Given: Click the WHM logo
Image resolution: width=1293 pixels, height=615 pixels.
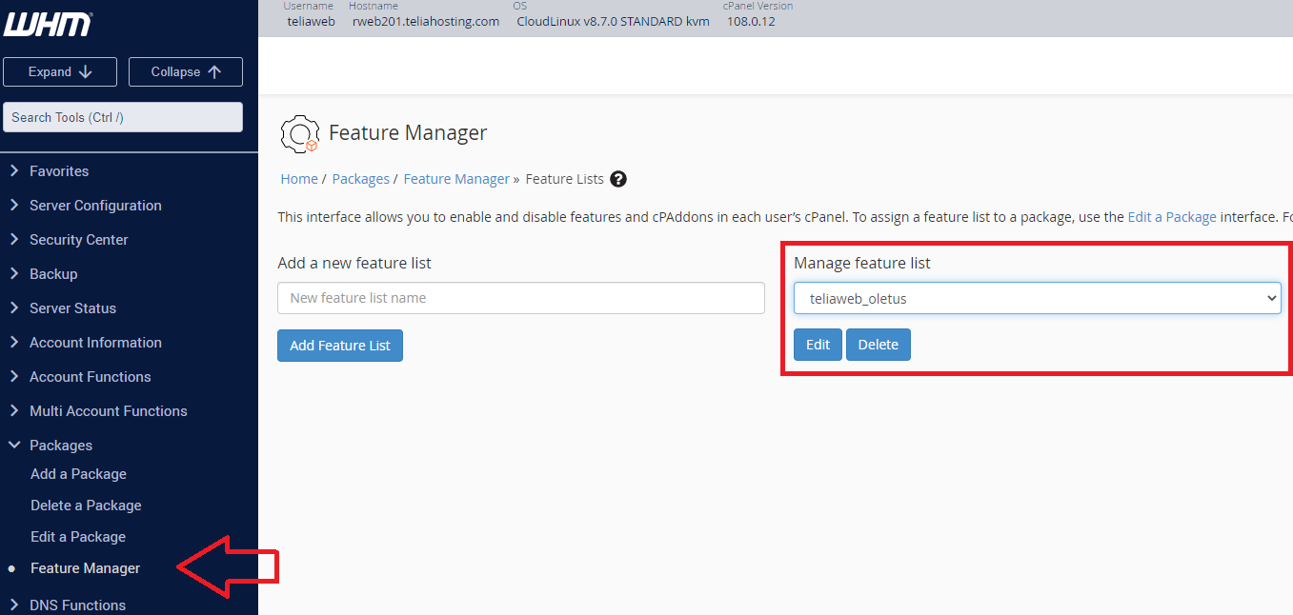Looking at the screenshot, I should 48,24.
